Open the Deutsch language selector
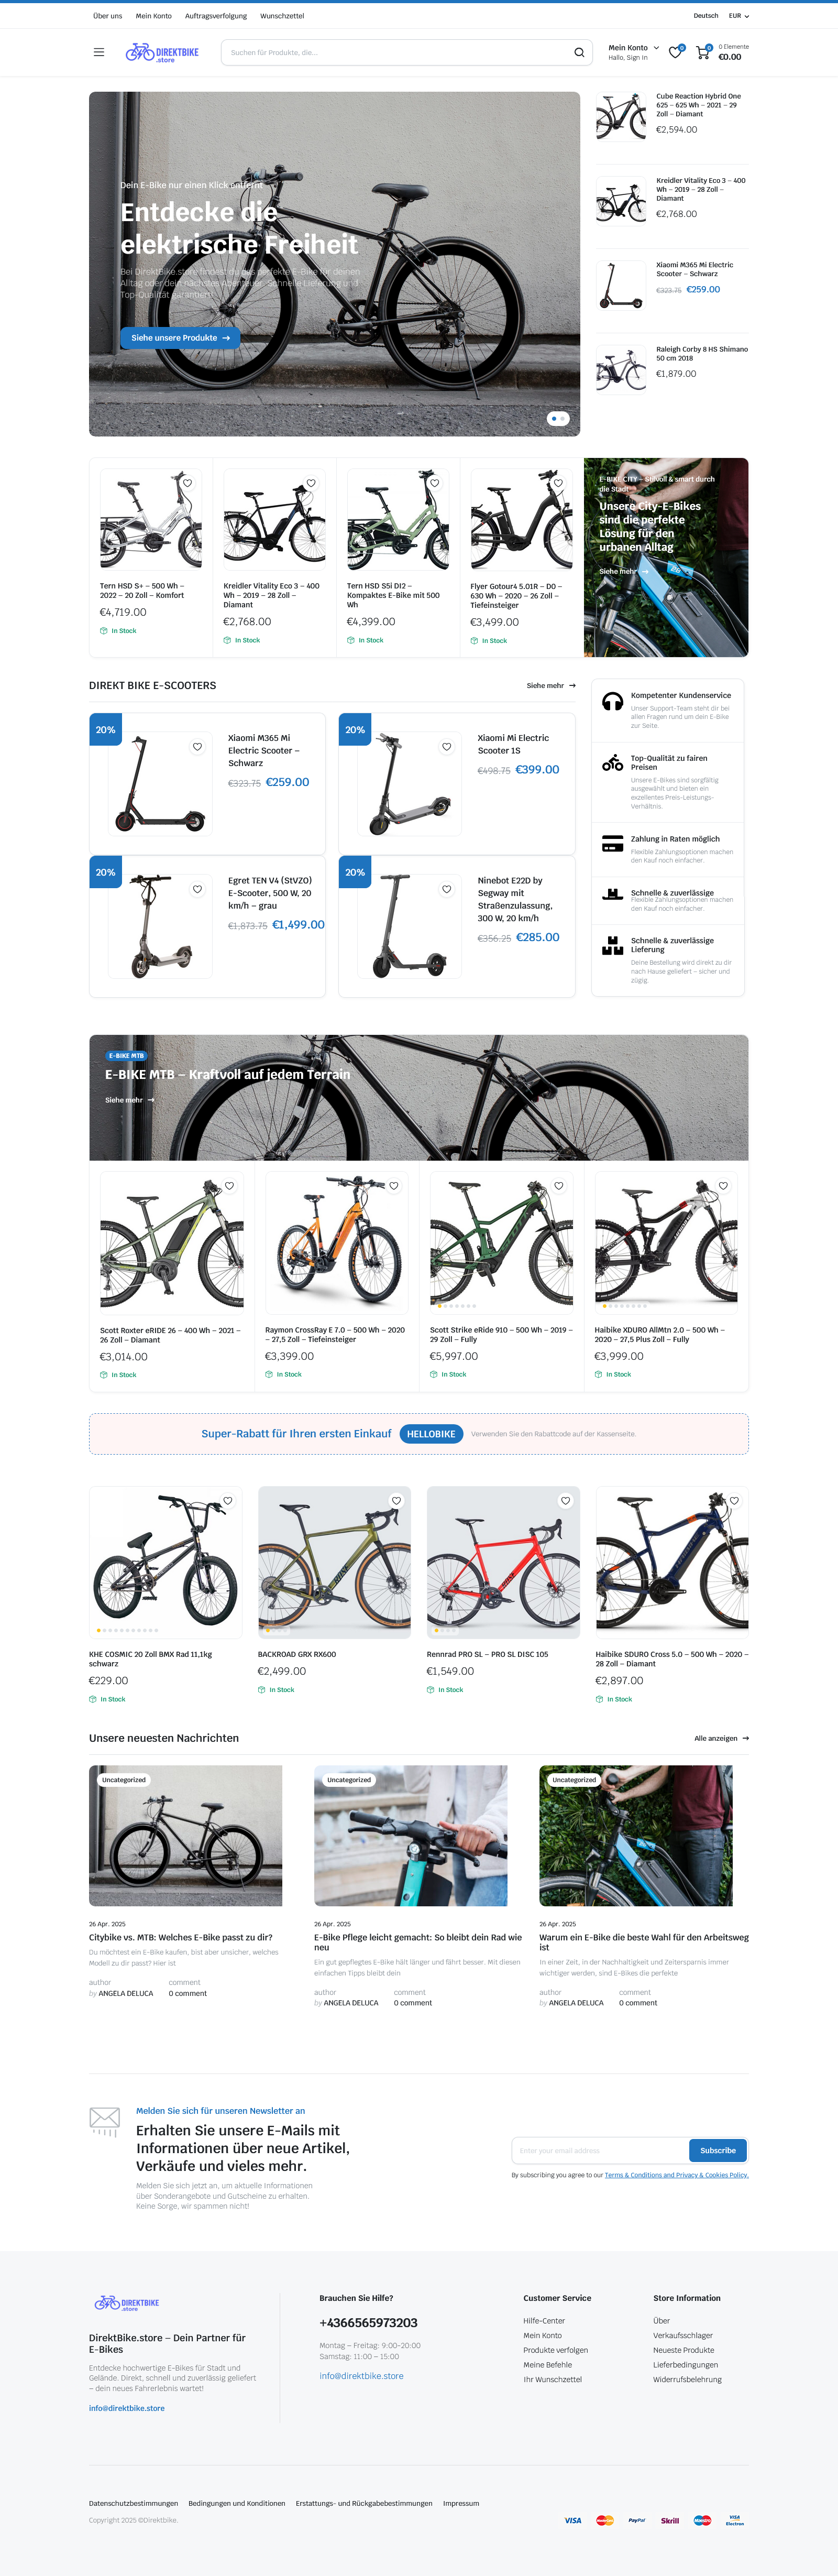 [706, 16]
